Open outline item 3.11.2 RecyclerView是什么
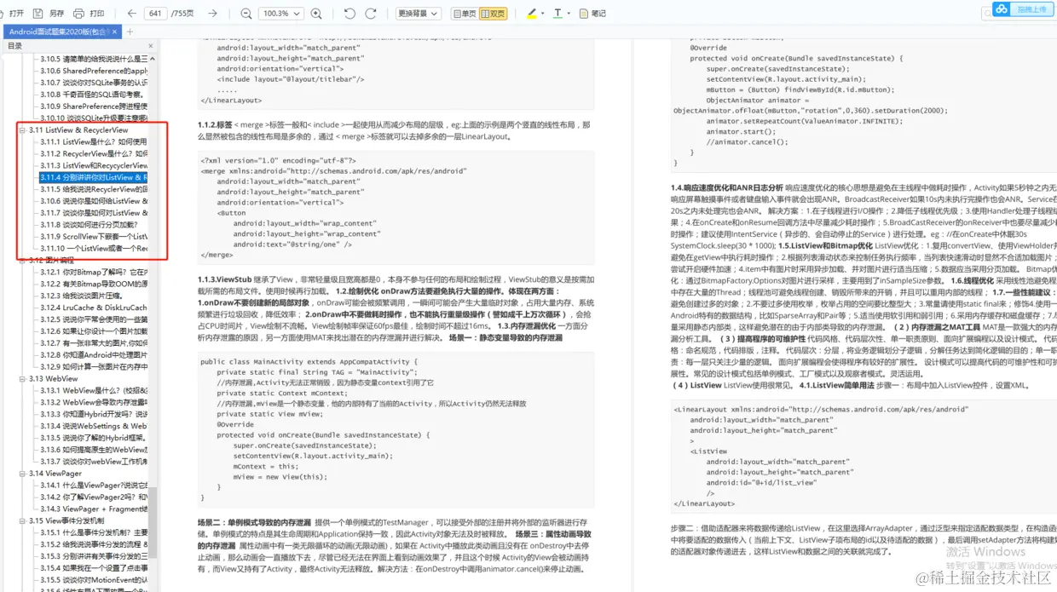The image size is (1057, 592). [x=93, y=153]
